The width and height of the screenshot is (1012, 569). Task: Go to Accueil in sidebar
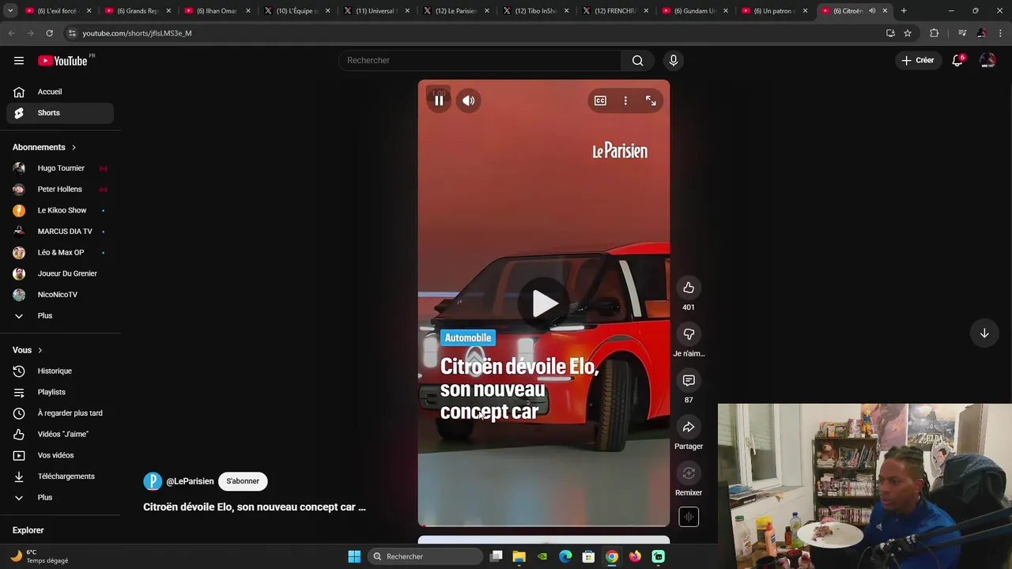click(x=60, y=92)
